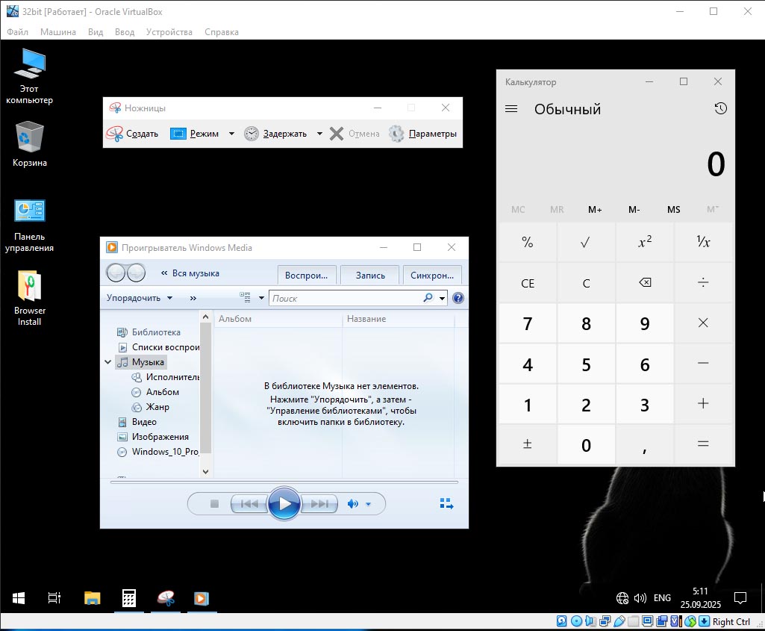Select Изображения in Media Player tree

click(x=153, y=437)
